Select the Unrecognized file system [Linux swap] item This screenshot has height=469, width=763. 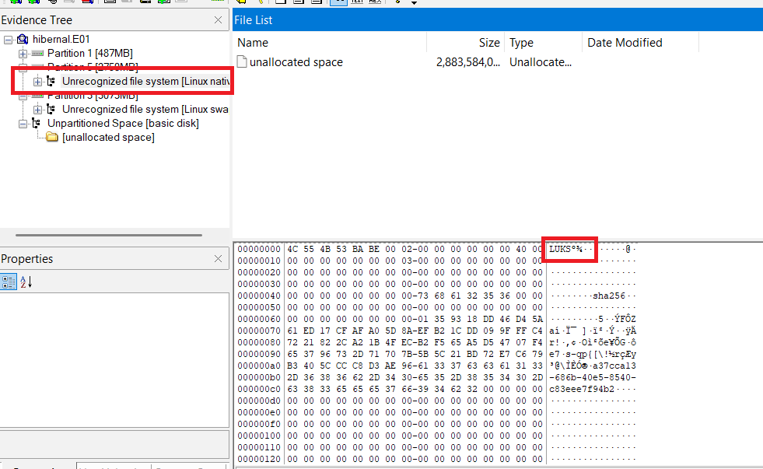point(145,110)
